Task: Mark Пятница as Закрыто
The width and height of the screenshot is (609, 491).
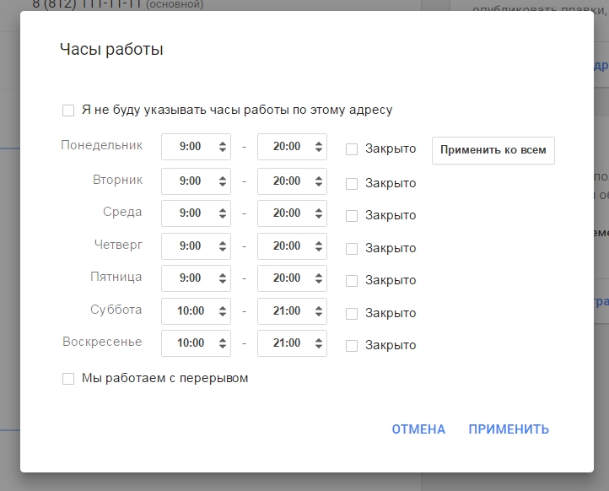Action: click(352, 281)
